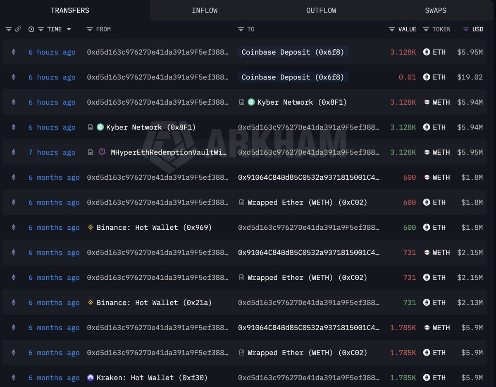Click ETH token icon on Kraken row
Screen dimensions: 496x387
(427, 377)
